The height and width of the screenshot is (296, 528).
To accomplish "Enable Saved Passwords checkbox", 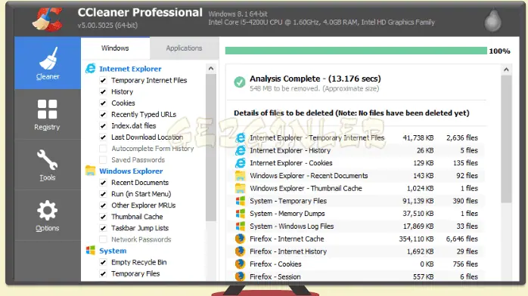I will (x=103, y=160).
